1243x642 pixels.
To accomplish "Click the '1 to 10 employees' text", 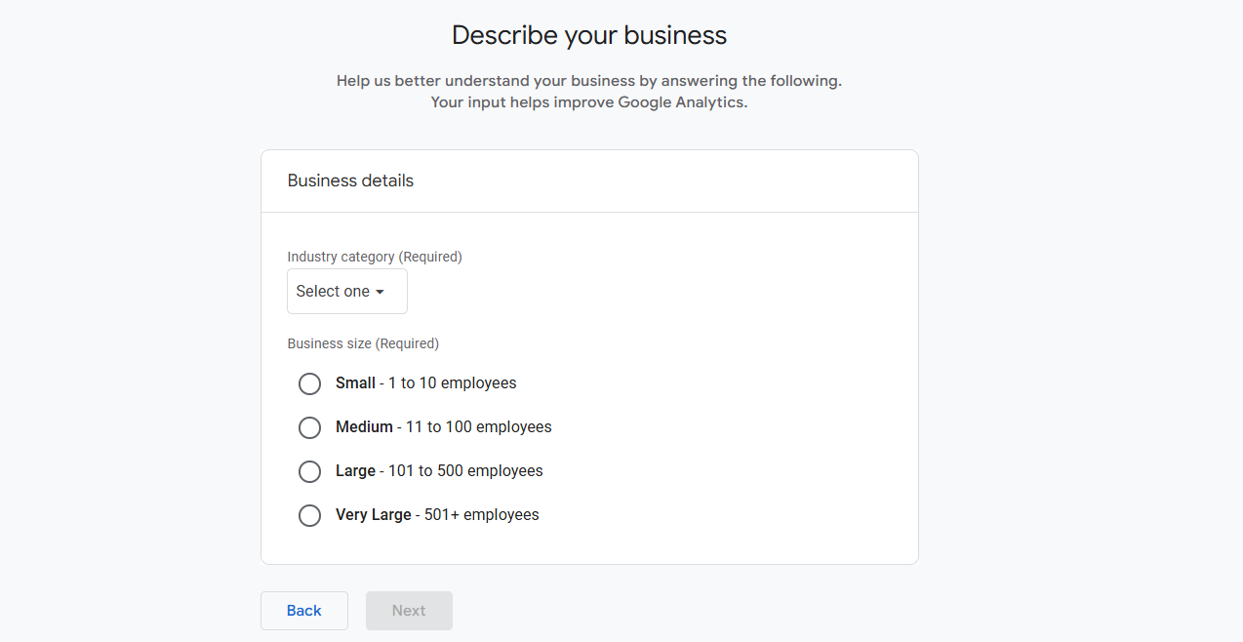I will [x=452, y=383].
